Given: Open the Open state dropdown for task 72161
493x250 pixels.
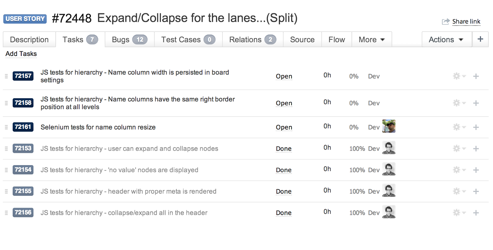Looking at the screenshot, I should pyautogui.click(x=284, y=127).
